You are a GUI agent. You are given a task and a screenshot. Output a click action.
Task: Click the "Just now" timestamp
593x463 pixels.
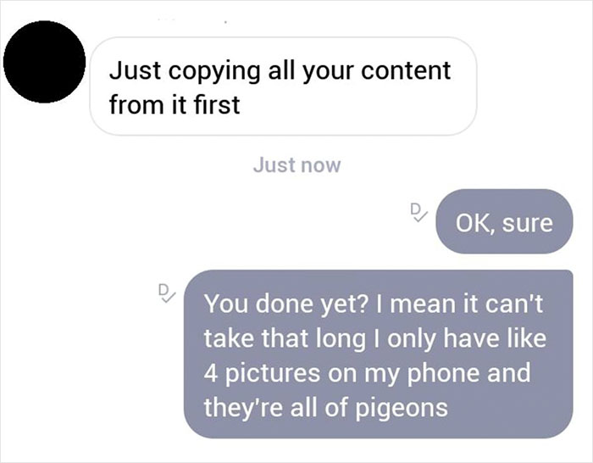point(296,165)
